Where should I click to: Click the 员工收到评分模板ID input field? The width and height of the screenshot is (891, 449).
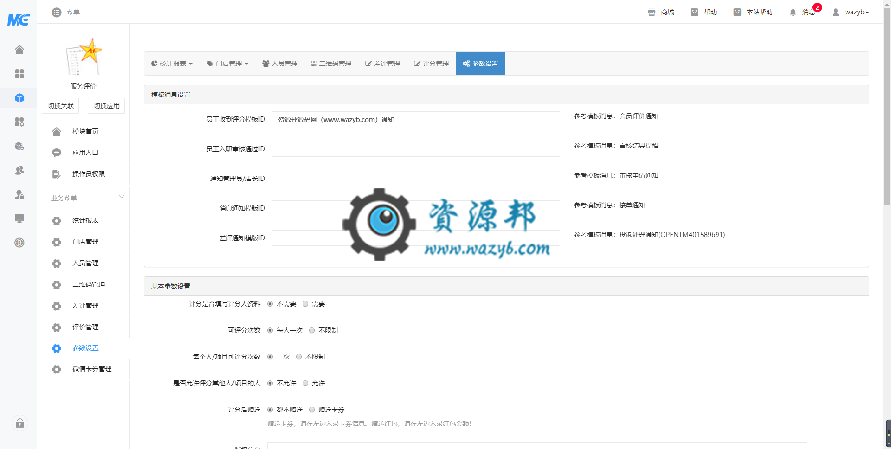pos(416,119)
